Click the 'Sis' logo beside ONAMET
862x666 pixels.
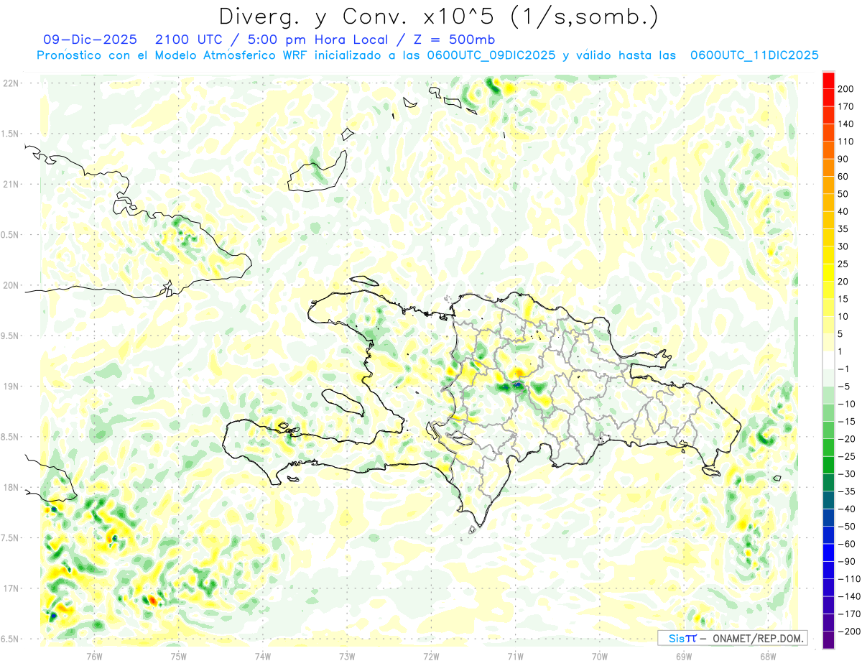pyautogui.click(x=677, y=638)
